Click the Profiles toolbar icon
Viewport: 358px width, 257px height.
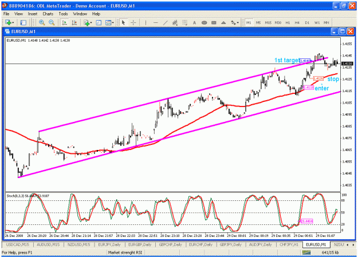(23, 22)
